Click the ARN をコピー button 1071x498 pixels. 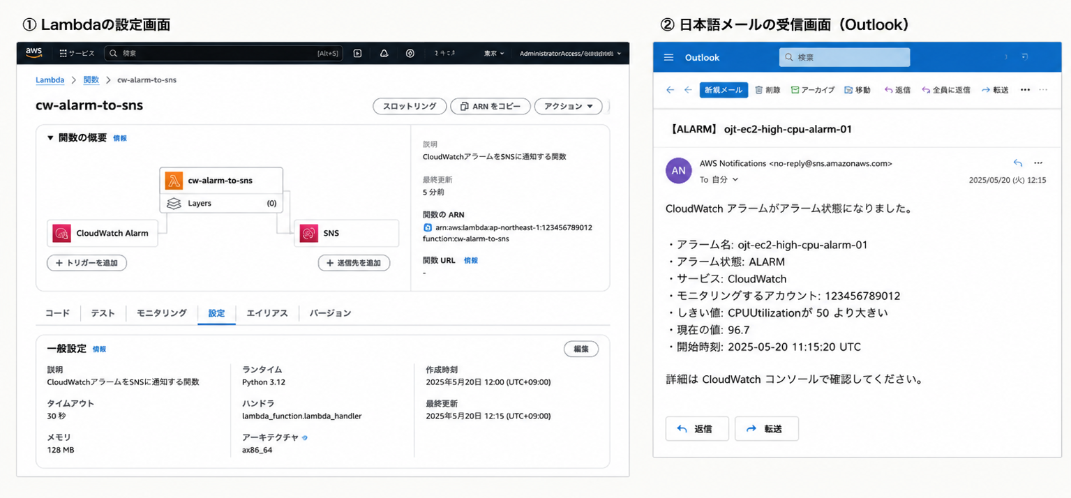pyautogui.click(x=490, y=106)
